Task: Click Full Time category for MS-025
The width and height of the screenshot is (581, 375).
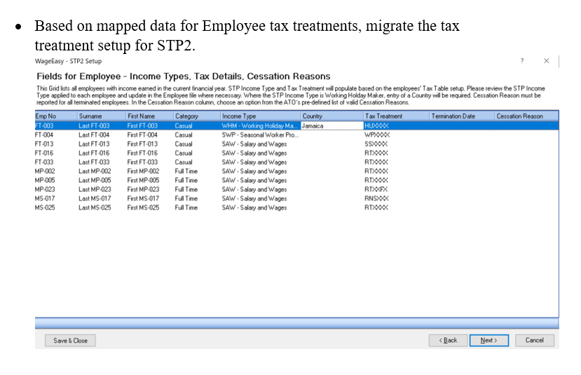Action: (186, 207)
